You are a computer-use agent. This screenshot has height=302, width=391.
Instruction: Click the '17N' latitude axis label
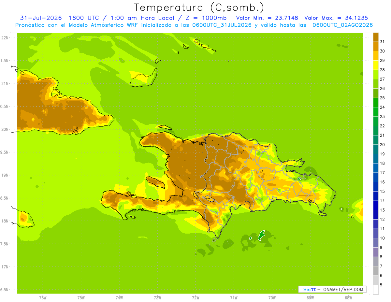pyautogui.click(x=5, y=267)
